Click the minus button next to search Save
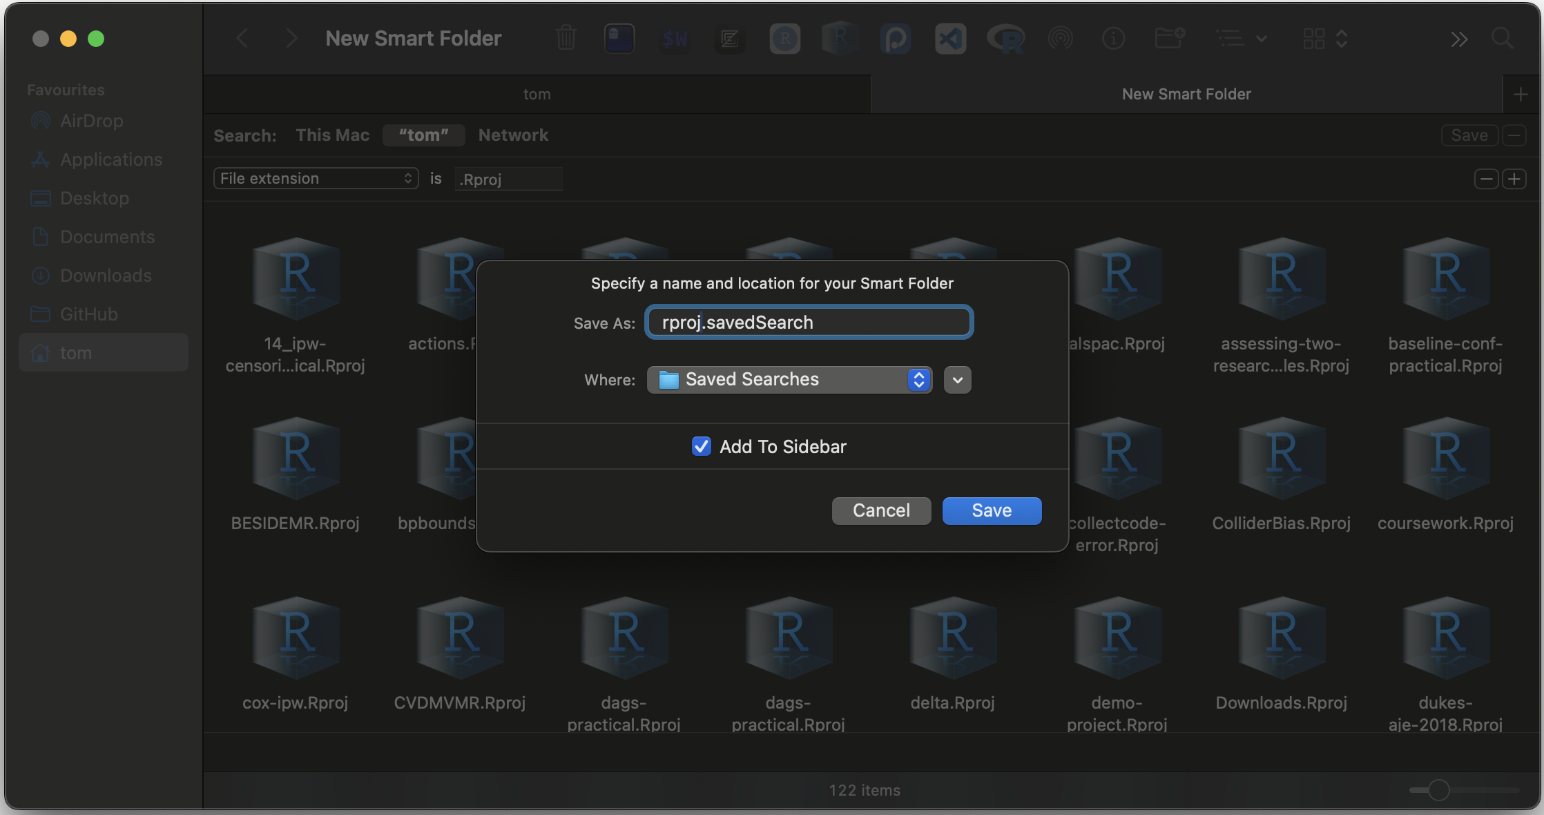The height and width of the screenshot is (815, 1544). [1514, 135]
